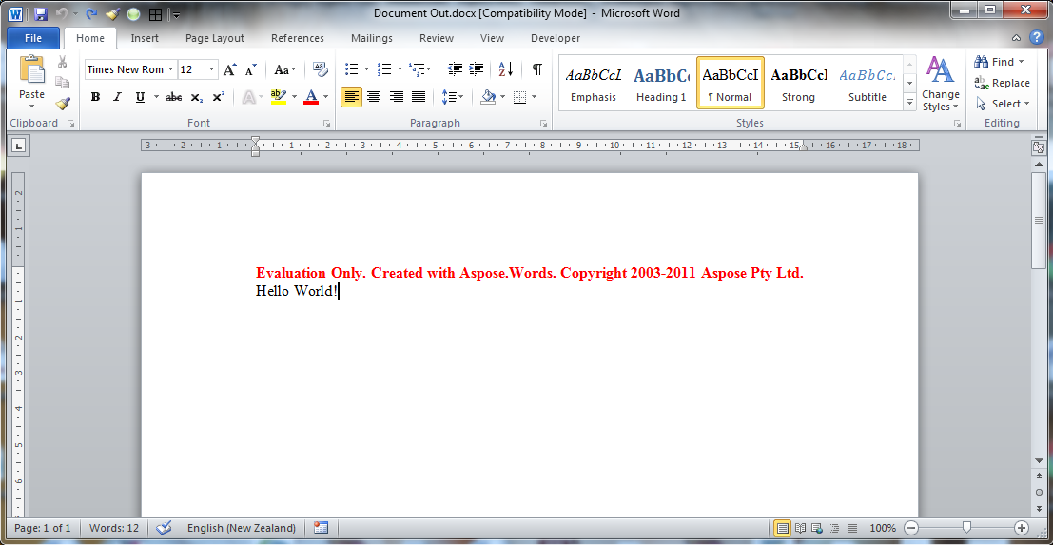Screen dimensions: 1053x545
Task: Switch to Web Layout view
Action: click(817, 528)
